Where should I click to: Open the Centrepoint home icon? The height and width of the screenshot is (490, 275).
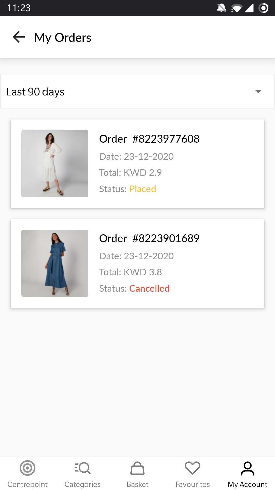point(28,468)
